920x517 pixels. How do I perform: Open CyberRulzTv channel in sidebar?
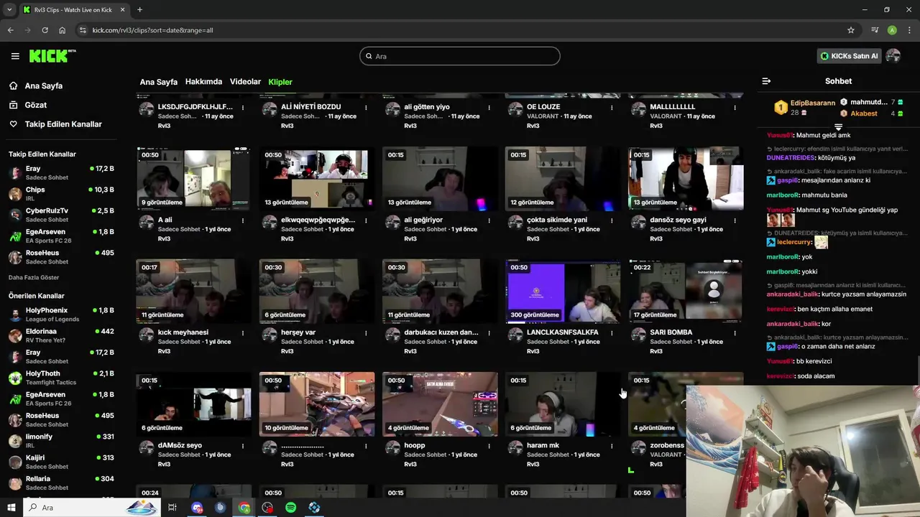click(61, 215)
